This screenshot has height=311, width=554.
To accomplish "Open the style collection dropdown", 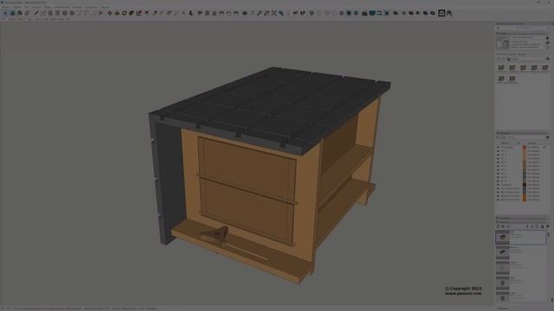I will click(527, 59).
